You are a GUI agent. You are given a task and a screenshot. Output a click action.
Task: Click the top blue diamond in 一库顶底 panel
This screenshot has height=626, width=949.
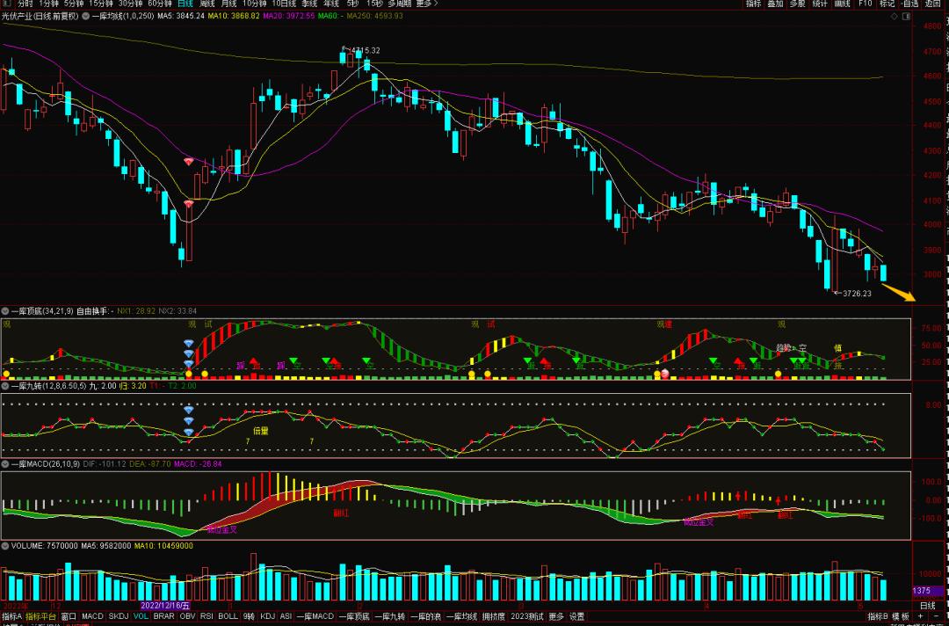189,344
